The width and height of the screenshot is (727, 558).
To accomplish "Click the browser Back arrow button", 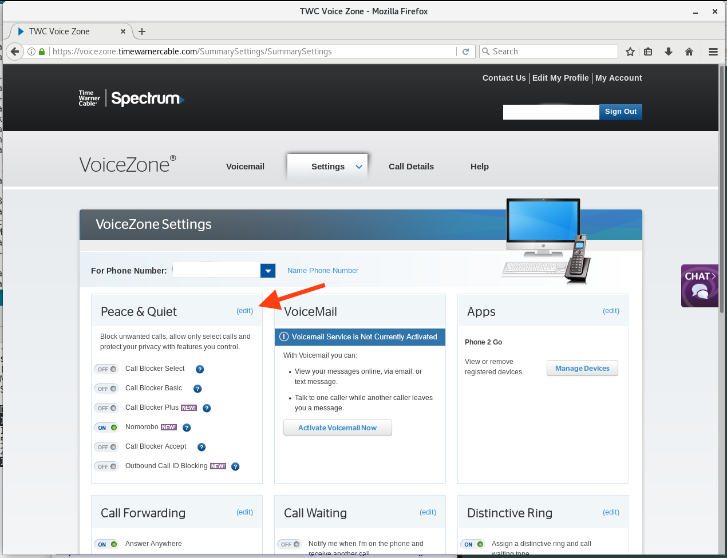I will pos(15,52).
